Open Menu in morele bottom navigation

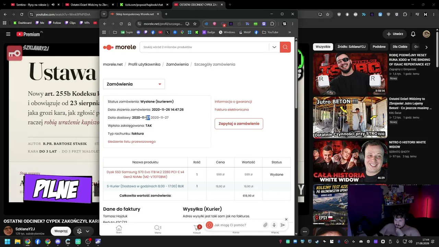coord(158,229)
